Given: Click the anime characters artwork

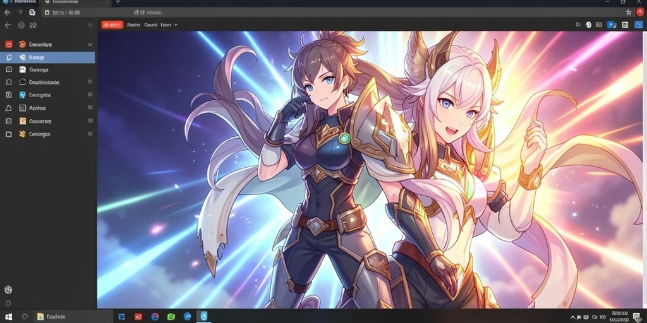Looking at the screenshot, I should (x=372, y=170).
